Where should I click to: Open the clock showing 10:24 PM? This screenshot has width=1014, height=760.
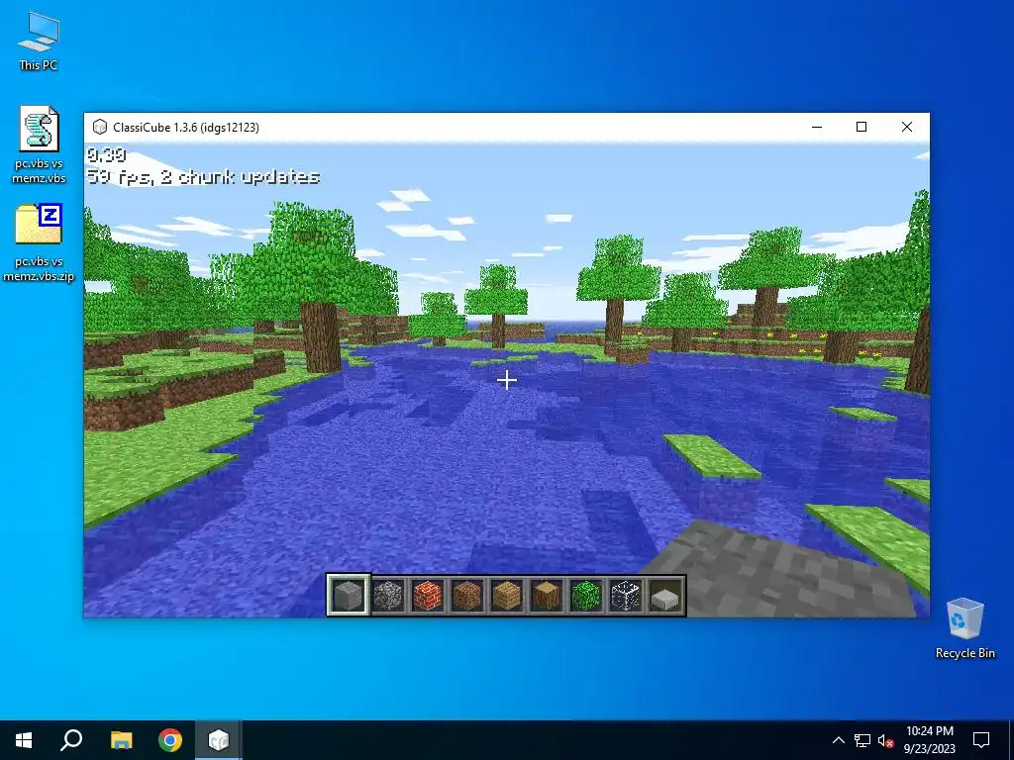coord(929,740)
